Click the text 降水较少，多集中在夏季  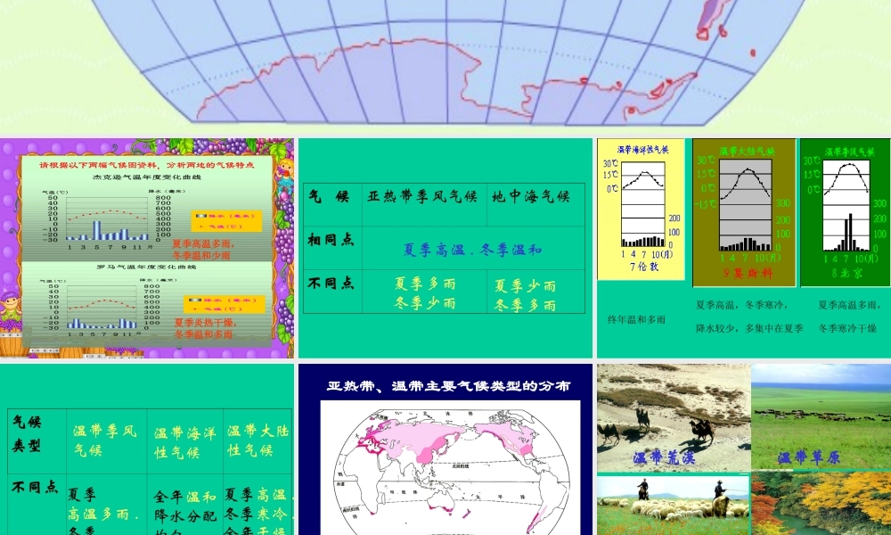[x=749, y=328]
